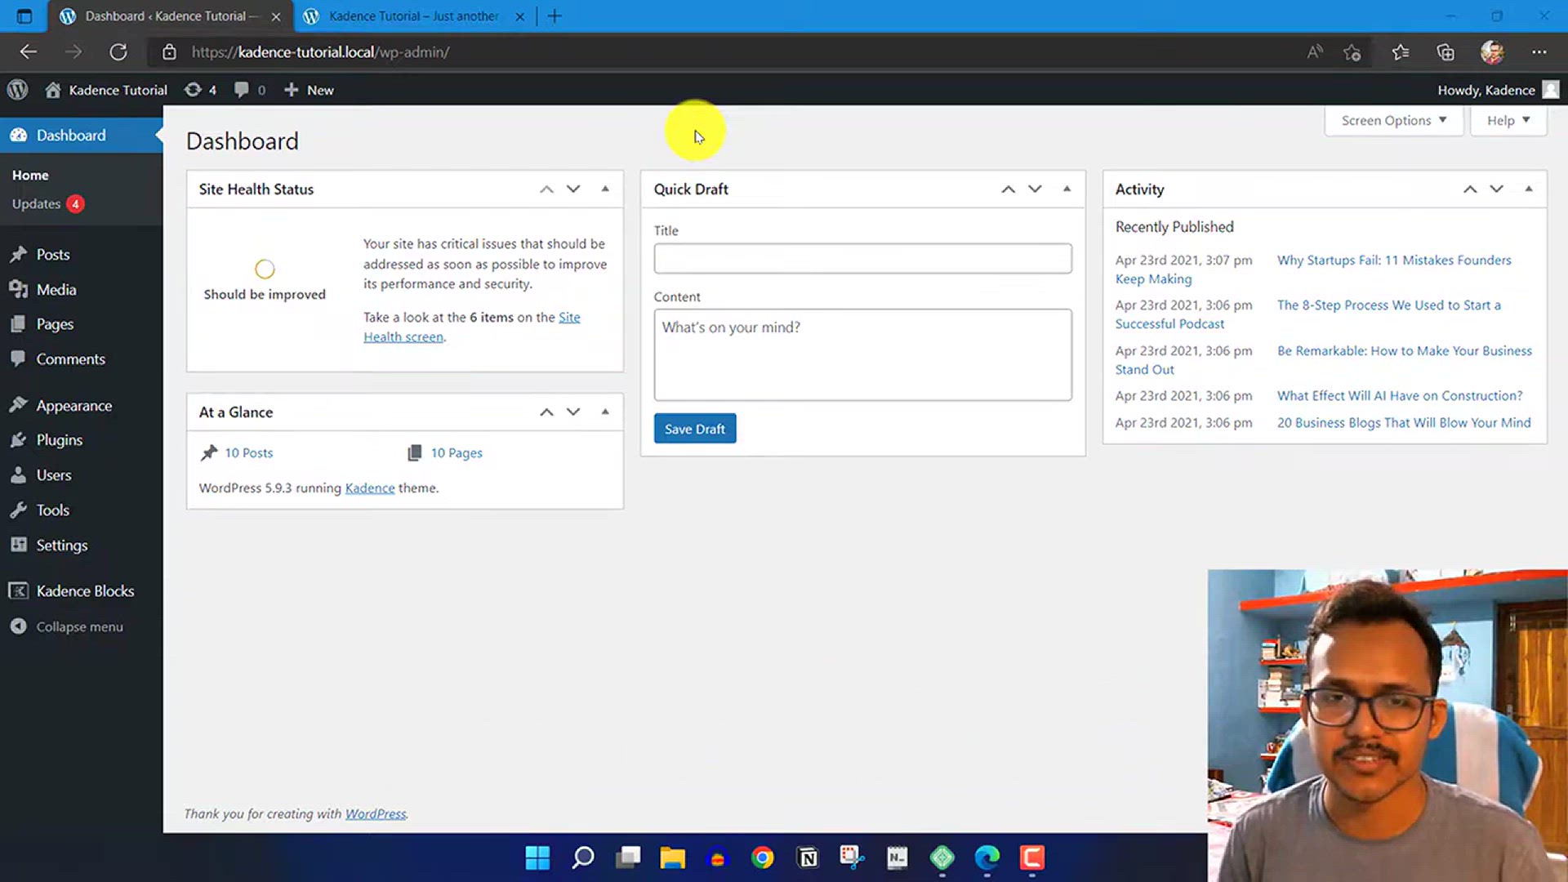
Task: Open Updates submenu with 4 badge
Action: click(47, 204)
